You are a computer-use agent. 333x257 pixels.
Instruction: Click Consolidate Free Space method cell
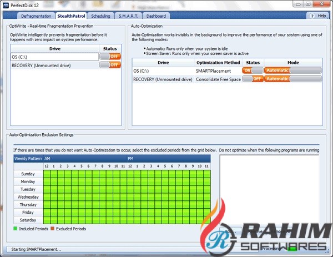tap(219, 79)
